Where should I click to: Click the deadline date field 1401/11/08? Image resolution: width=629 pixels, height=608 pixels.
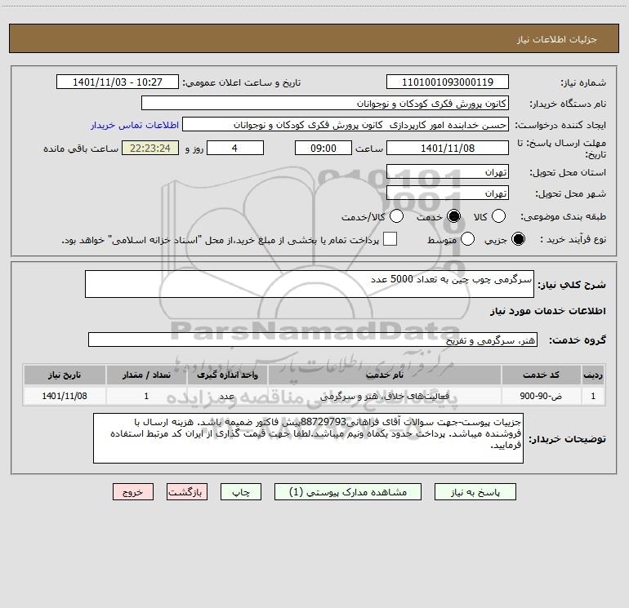point(448,148)
